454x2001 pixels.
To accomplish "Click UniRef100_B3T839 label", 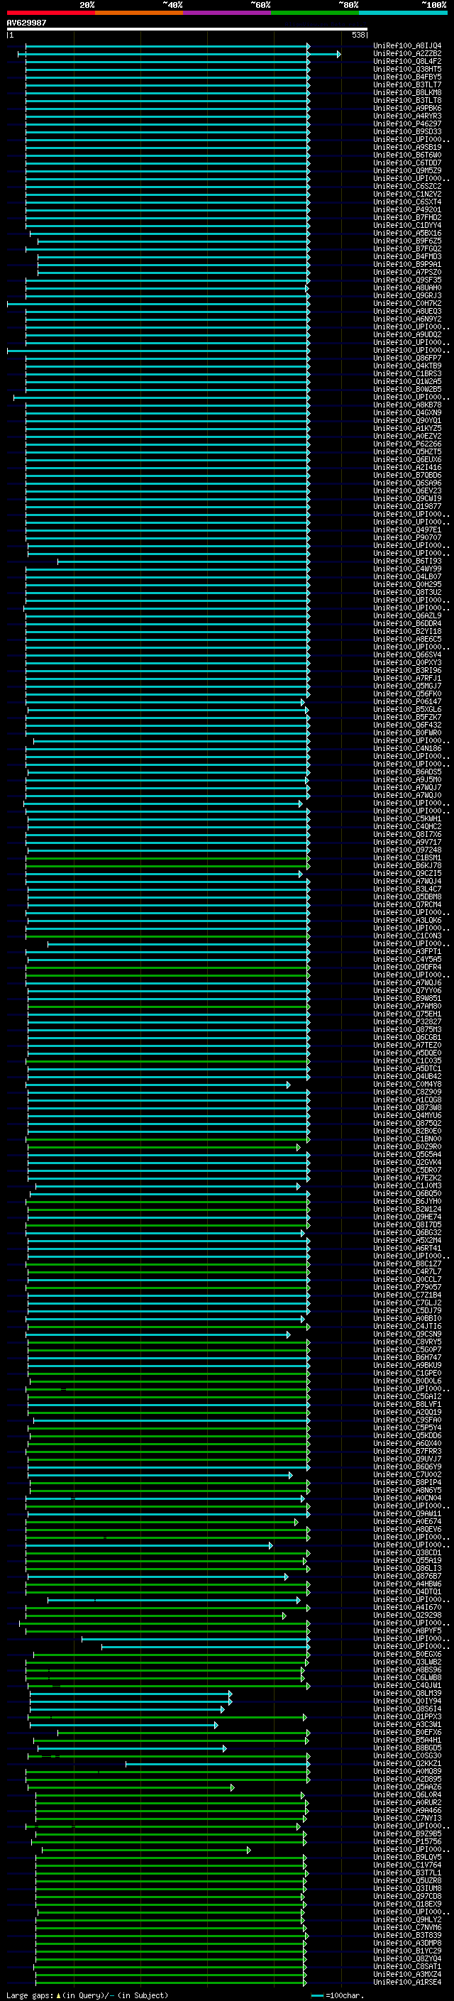I will (x=407, y=1936).
